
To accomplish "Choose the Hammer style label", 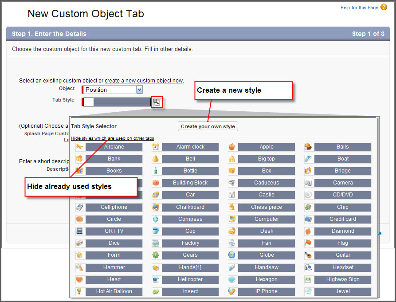I will [114, 267].
